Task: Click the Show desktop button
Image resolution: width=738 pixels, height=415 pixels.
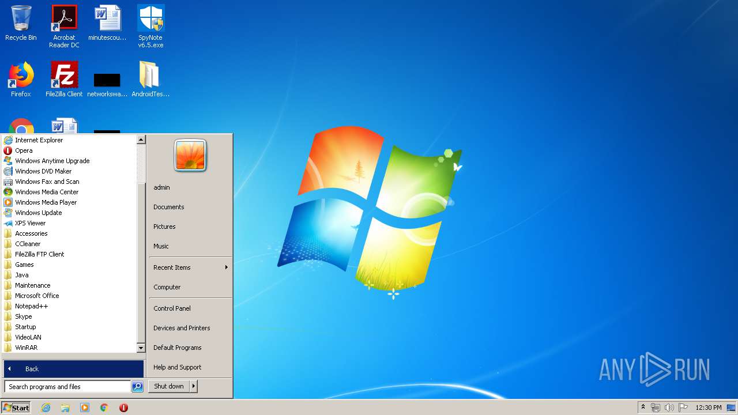Action: (x=732, y=408)
